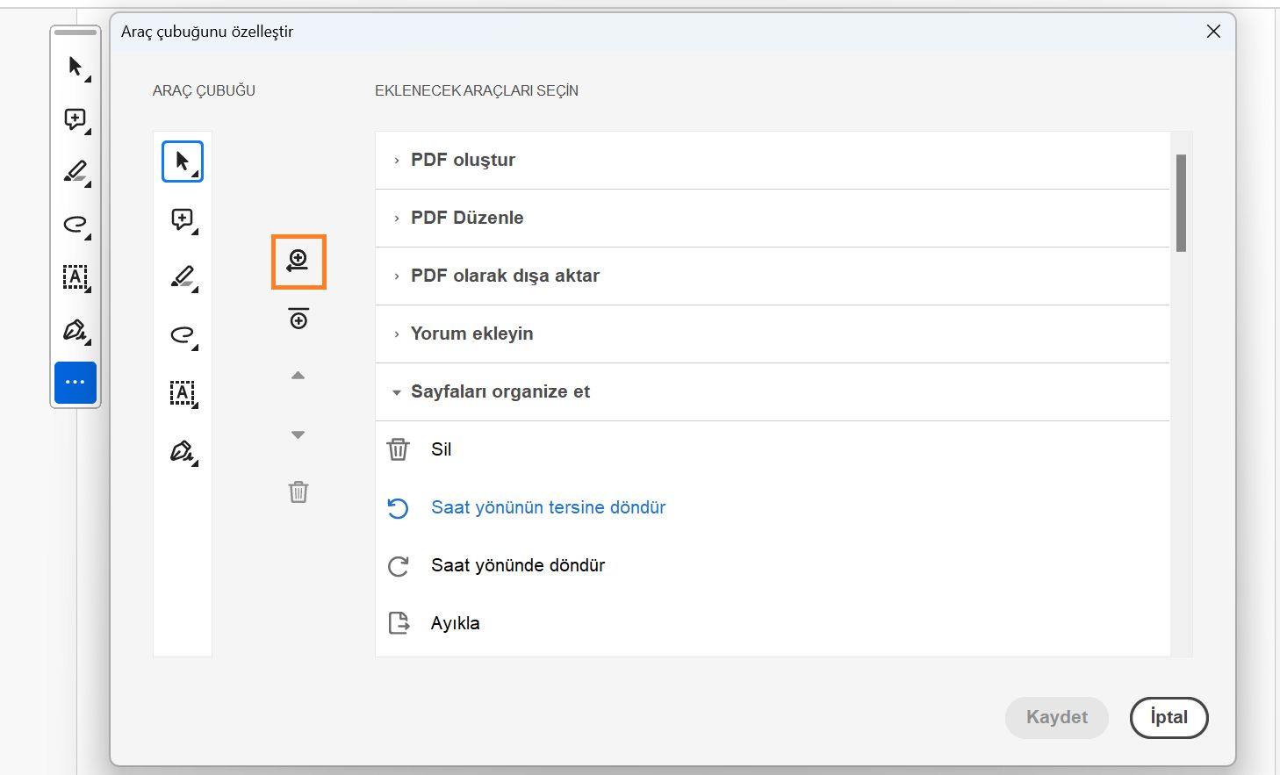Expand the Yorum ekleyin section
The height and width of the screenshot is (775, 1280).
pyautogui.click(x=471, y=334)
